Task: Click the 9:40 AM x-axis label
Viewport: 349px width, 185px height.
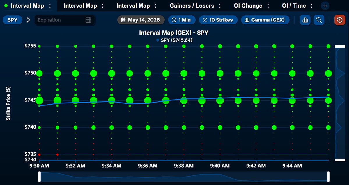Action: [220, 166]
